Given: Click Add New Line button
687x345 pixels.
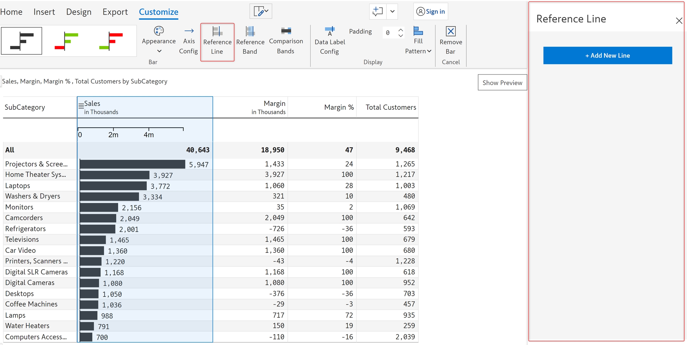Looking at the screenshot, I should pyautogui.click(x=607, y=55).
